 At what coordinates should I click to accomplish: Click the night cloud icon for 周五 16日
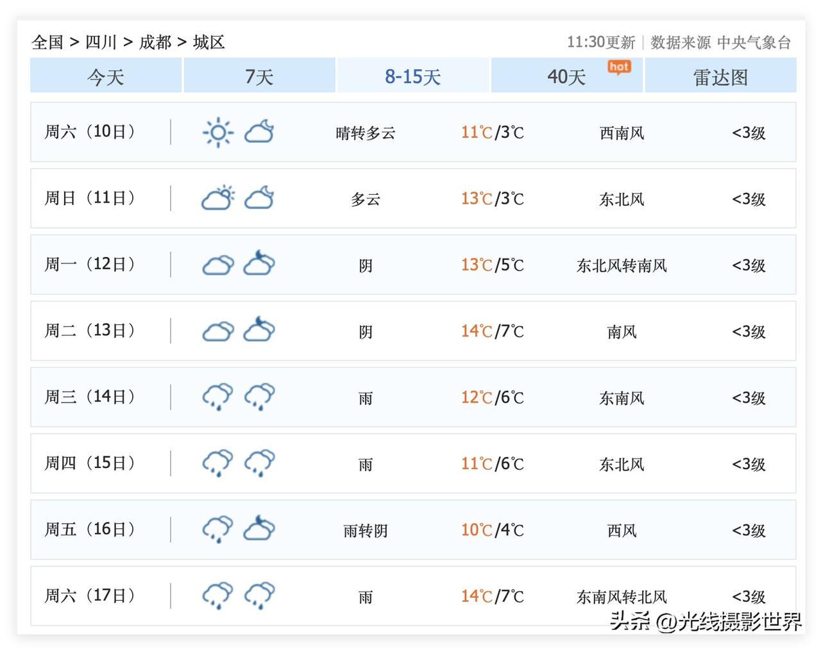259,528
